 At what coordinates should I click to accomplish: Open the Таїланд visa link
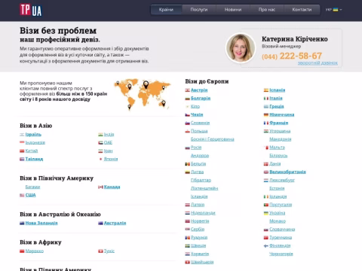34,159
